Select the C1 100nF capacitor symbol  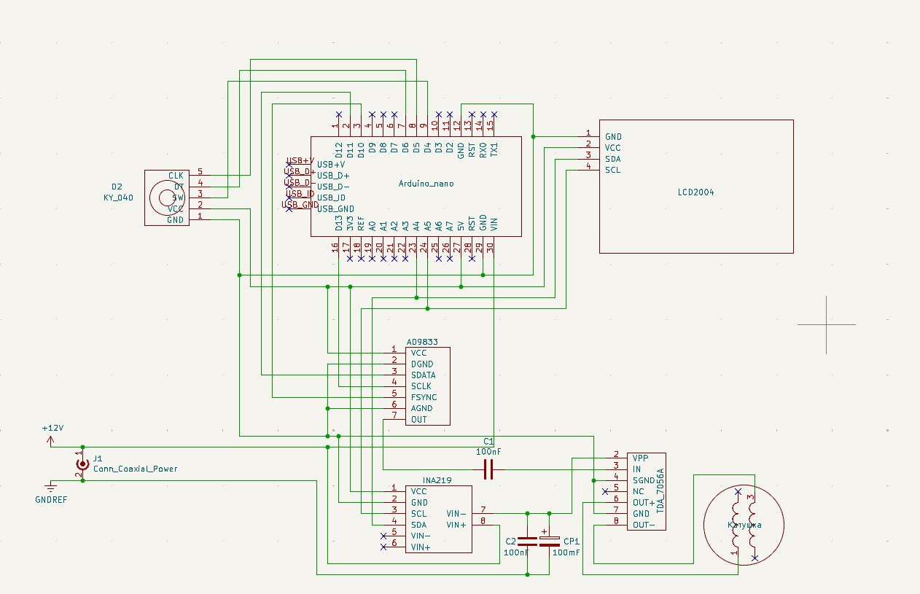point(488,471)
